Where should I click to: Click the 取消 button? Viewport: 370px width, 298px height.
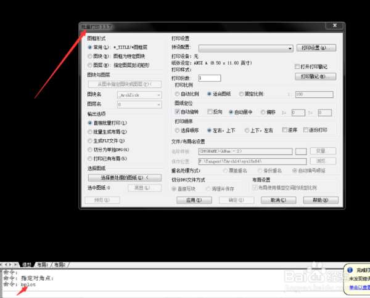click(x=279, y=200)
